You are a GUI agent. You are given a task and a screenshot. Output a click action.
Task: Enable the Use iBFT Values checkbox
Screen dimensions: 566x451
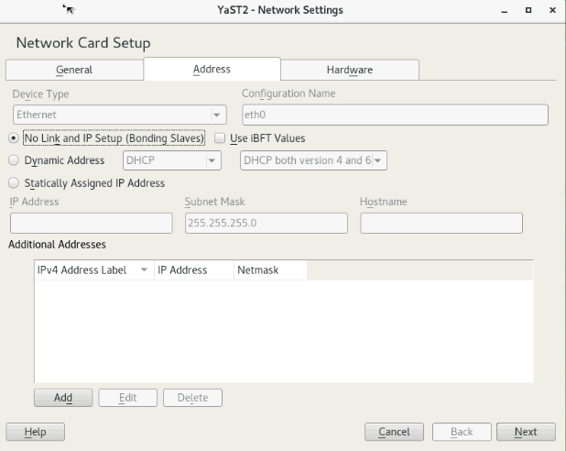point(220,138)
